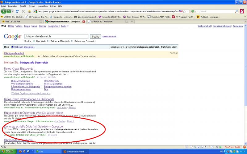Open the Bearbeiten menu
This screenshot has height=154, width=247.
(13, 6)
